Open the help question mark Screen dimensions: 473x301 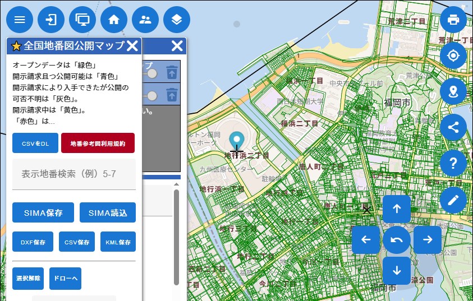453,163
